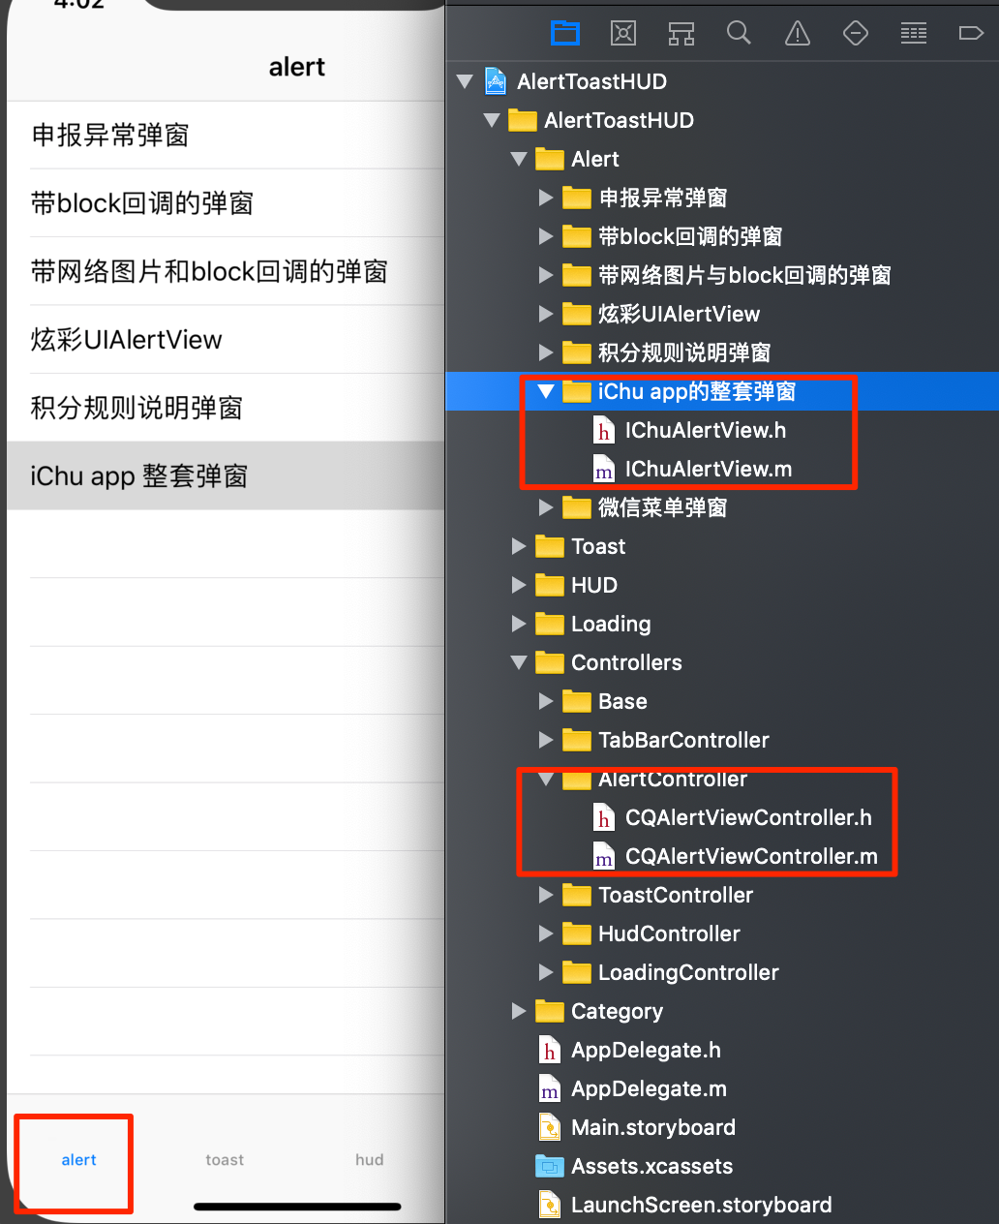Image resolution: width=999 pixels, height=1224 pixels.
Task: Switch to the toast tab
Action: pos(225,1159)
